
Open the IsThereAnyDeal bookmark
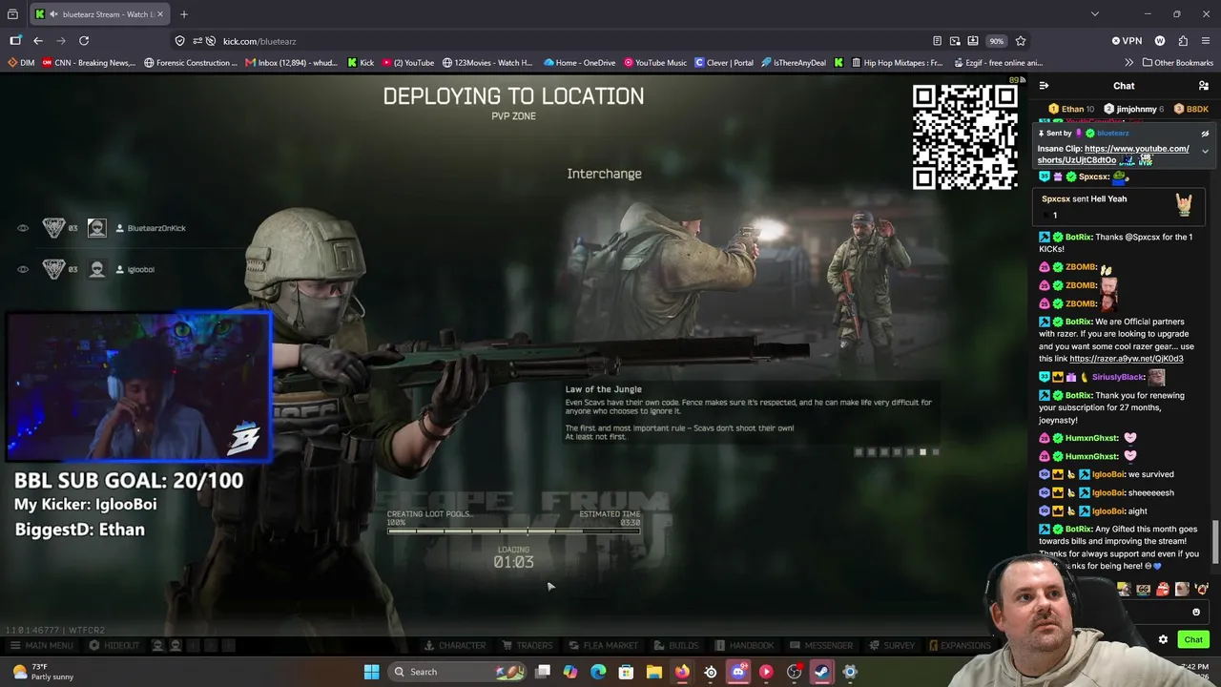pyautogui.click(x=794, y=63)
